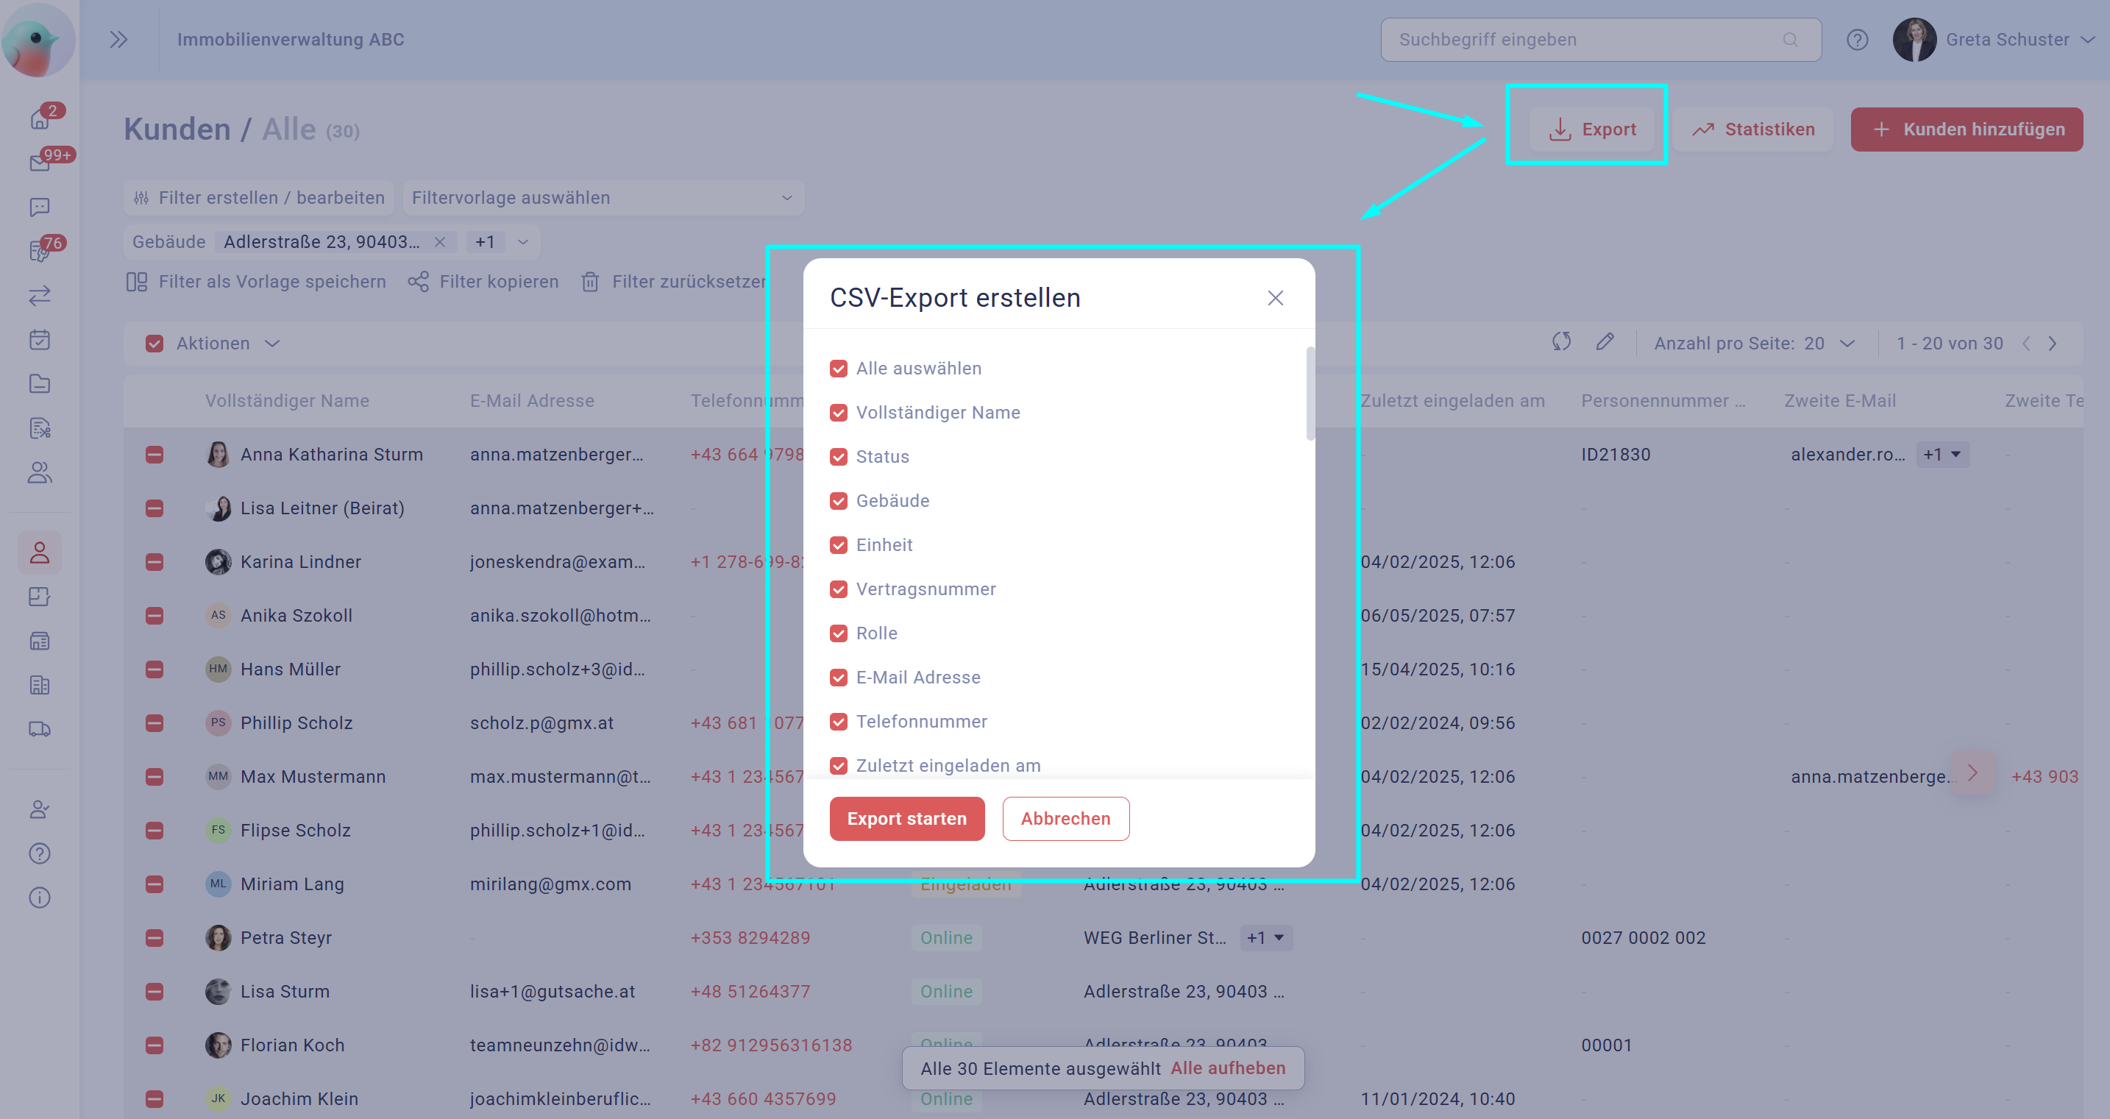Expand the sidebar with double-chevron icon
This screenshot has width=2110, height=1119.
[x=118, y=39]
